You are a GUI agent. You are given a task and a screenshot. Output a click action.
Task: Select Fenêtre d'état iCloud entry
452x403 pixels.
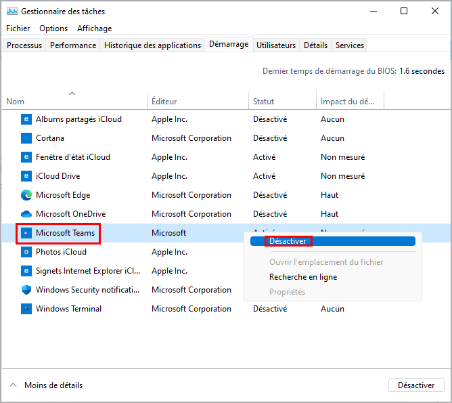click(73, 157)
